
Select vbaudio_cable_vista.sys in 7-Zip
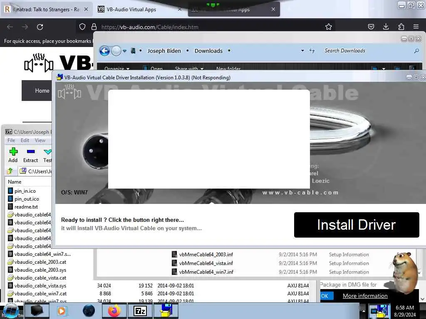[40, 286]
